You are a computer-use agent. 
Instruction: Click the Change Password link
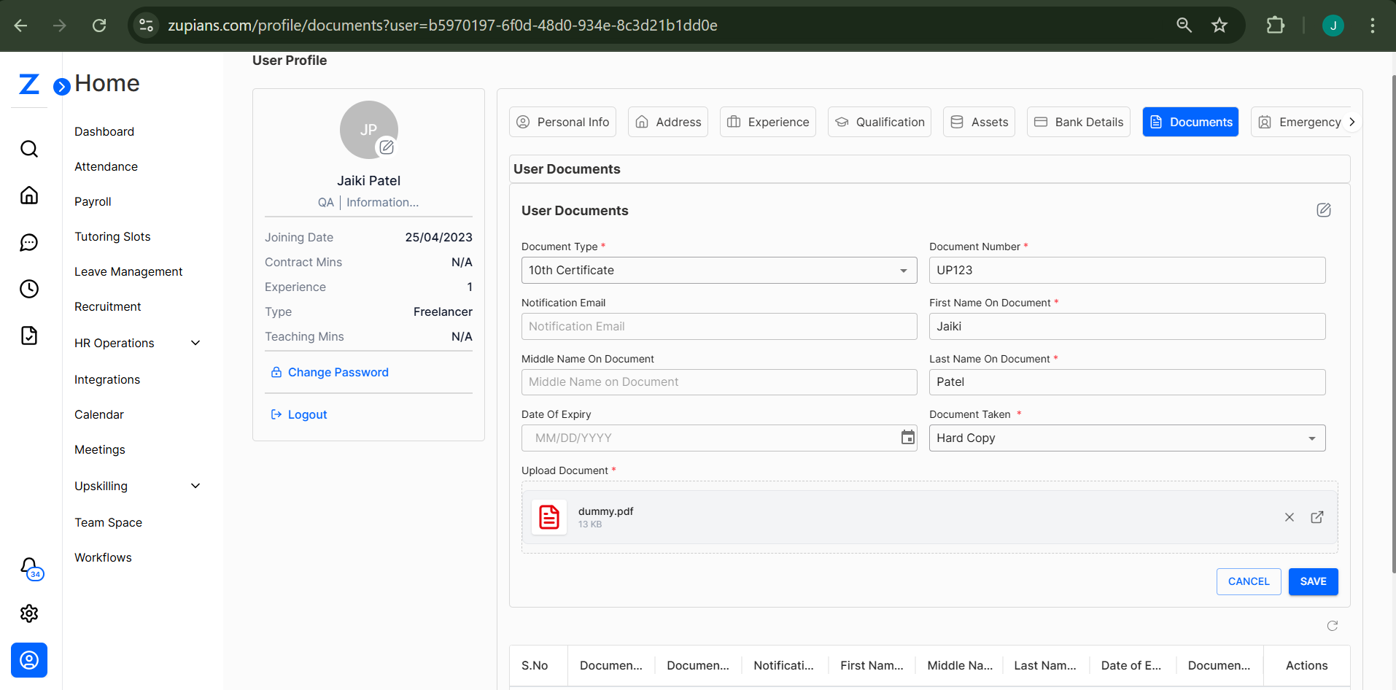(338, 372)
